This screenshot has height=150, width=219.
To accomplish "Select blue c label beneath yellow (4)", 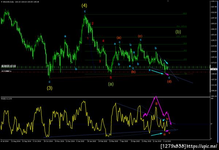I will [85, 11].
